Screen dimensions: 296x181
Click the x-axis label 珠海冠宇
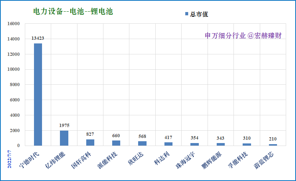click(186, 160)
